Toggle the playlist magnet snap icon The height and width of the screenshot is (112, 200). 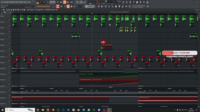pos(4,10)
